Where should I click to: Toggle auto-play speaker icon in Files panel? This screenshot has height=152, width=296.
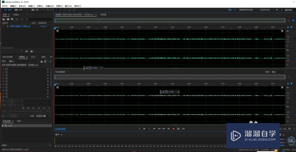coord(32,51)
